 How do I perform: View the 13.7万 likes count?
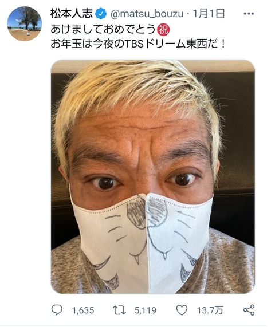pos(210,310)
